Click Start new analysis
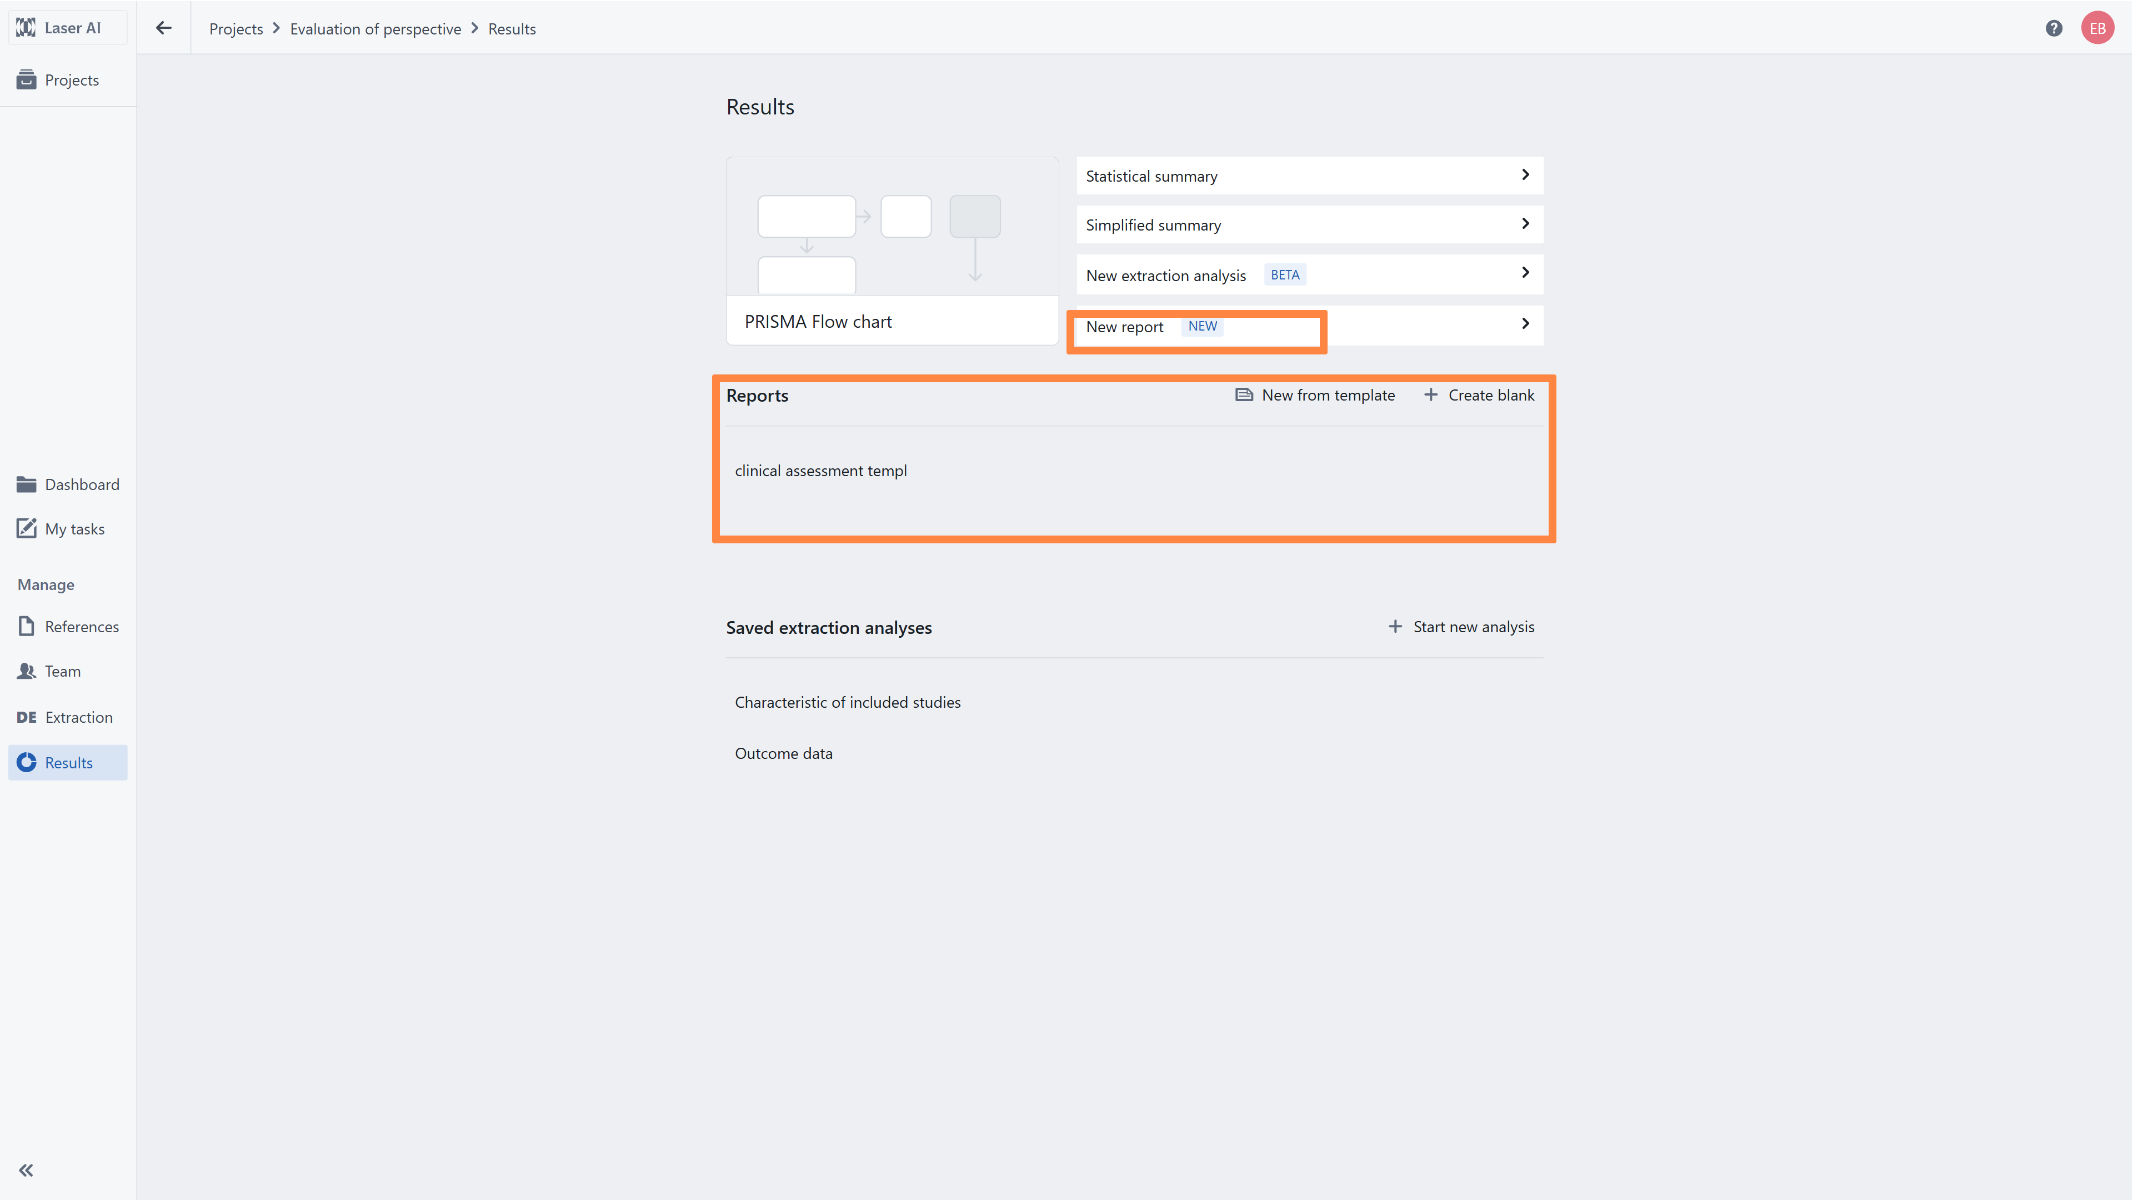Image resolution: width=2133 pixels, height=1200 pixels. [1461, 627]
